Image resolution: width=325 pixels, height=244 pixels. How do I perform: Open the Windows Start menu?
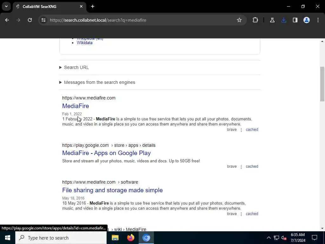point(8,238)
